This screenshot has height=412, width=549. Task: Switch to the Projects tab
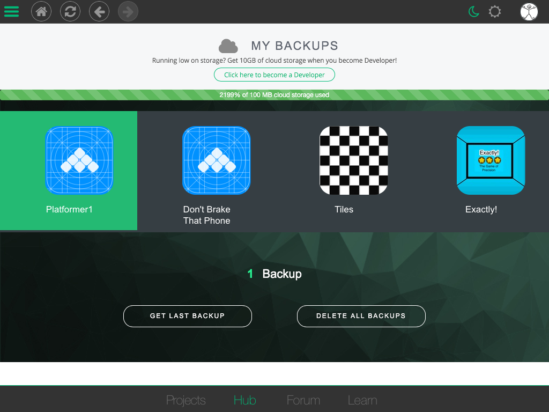[x=186, y=400]
